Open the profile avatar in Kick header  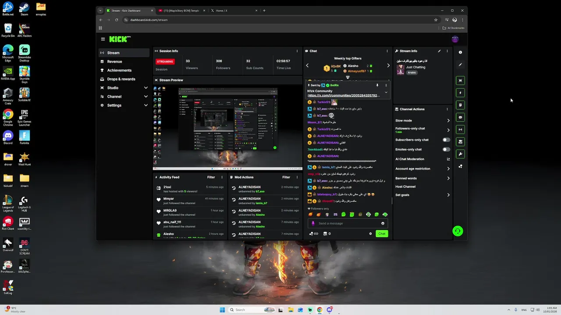(x=455, y=39)
